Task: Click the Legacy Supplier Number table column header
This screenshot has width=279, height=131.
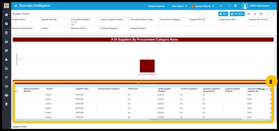Action: [235, 90]
